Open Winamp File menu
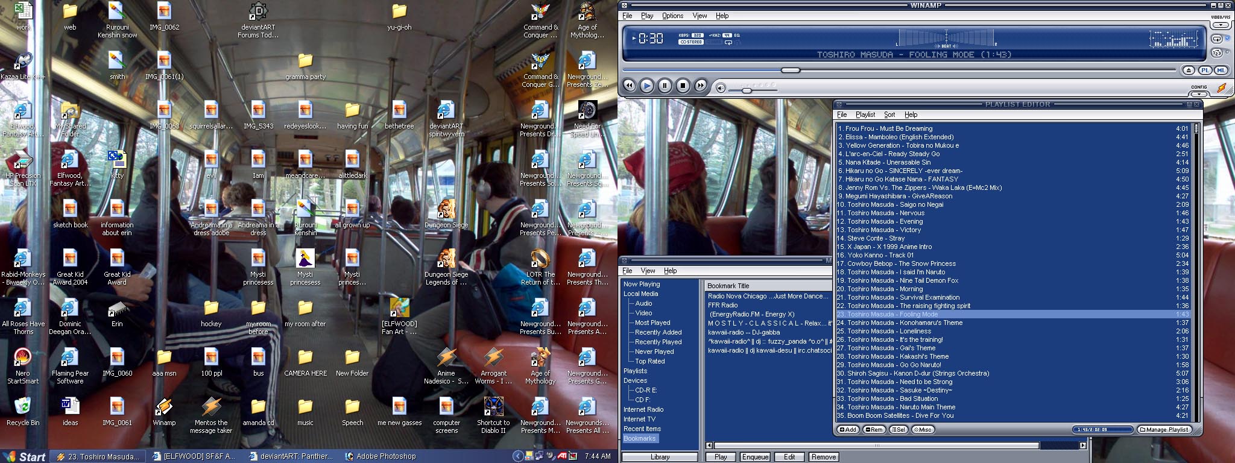The height and width of the screenshot is (463, 1235). [627, 16]
